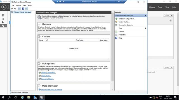Click the Dashboard icon in Server Manager sidebar
Image resolution: width=179 pixels, height=100 pixels.
click(x=3, y=16)
